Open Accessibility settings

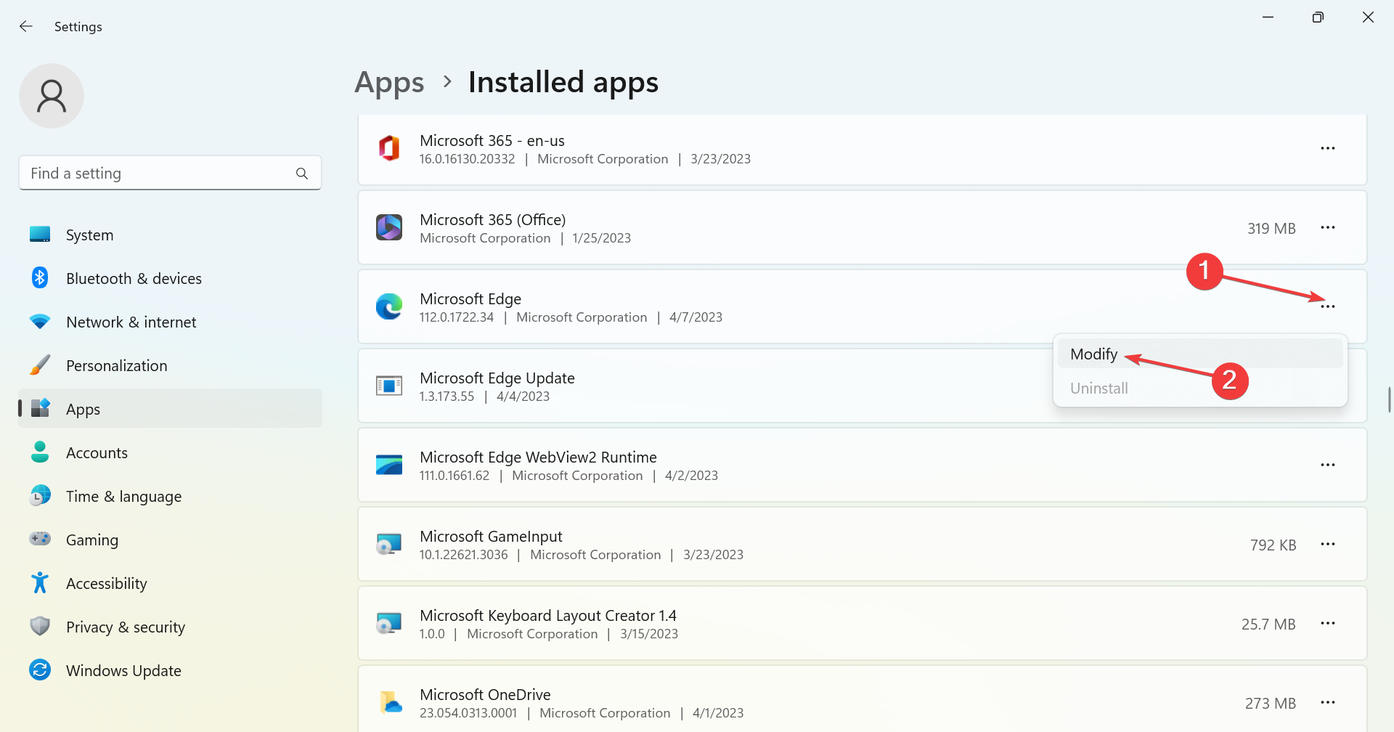(x=170, y=583)
